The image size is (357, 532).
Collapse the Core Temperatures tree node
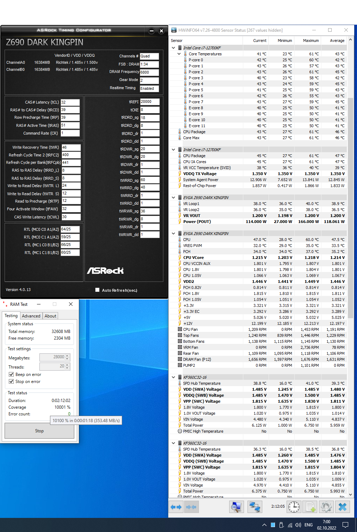coord(179,54)
